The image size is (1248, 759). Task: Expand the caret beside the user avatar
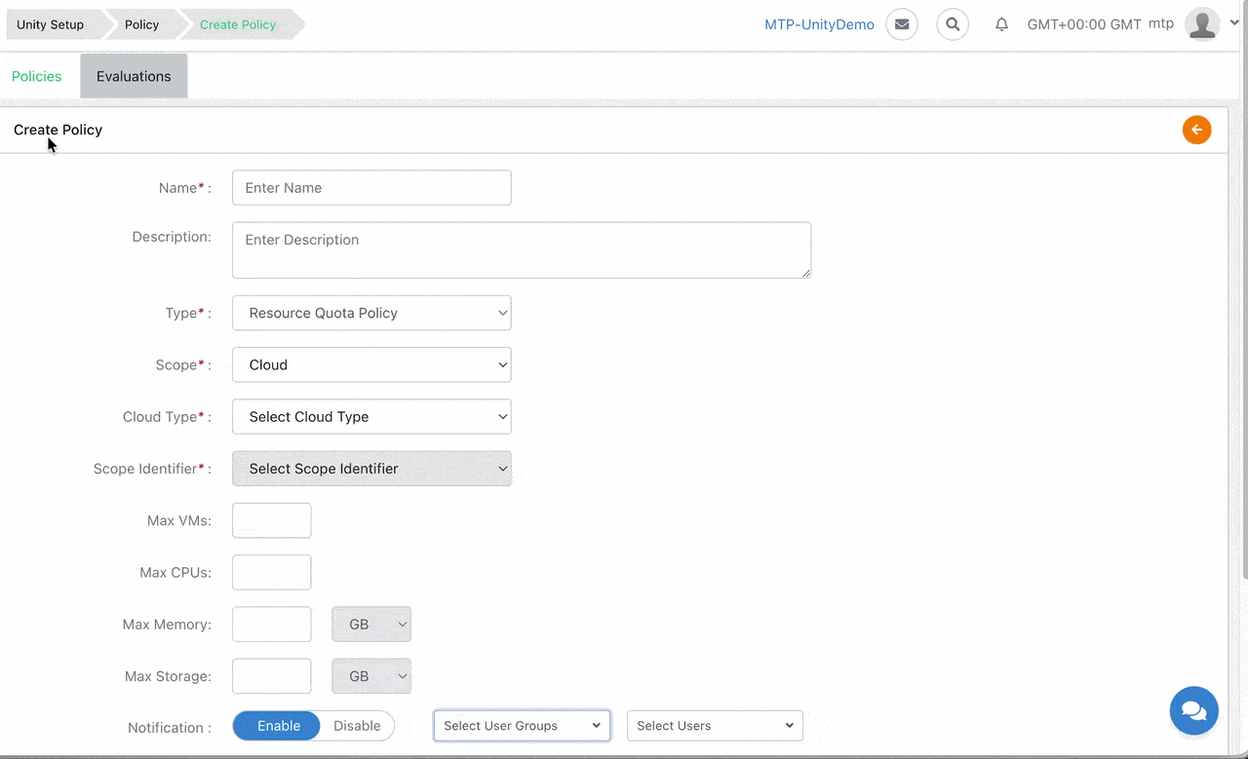point(1234,21)
